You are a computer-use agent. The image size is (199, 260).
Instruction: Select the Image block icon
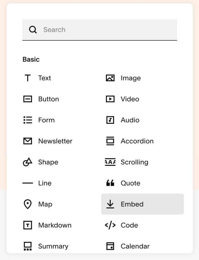110,78
